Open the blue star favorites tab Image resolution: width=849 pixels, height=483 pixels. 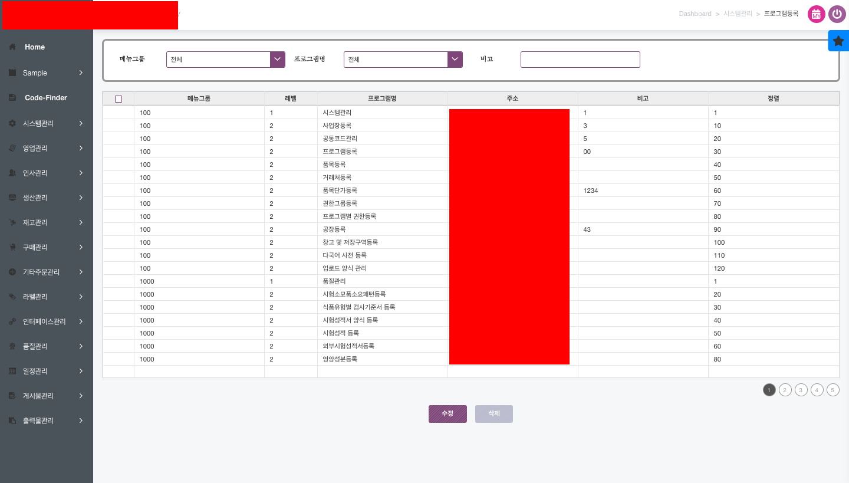pos(838,41)
